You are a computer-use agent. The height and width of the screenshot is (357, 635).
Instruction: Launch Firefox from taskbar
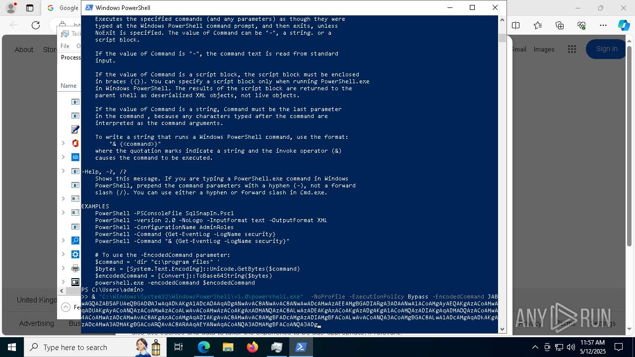tap(253, 347)
